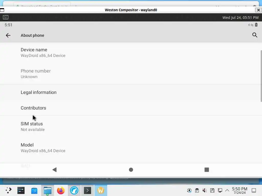Click the muted volume tray icon
262x196 pixels.
pos(205,190)
